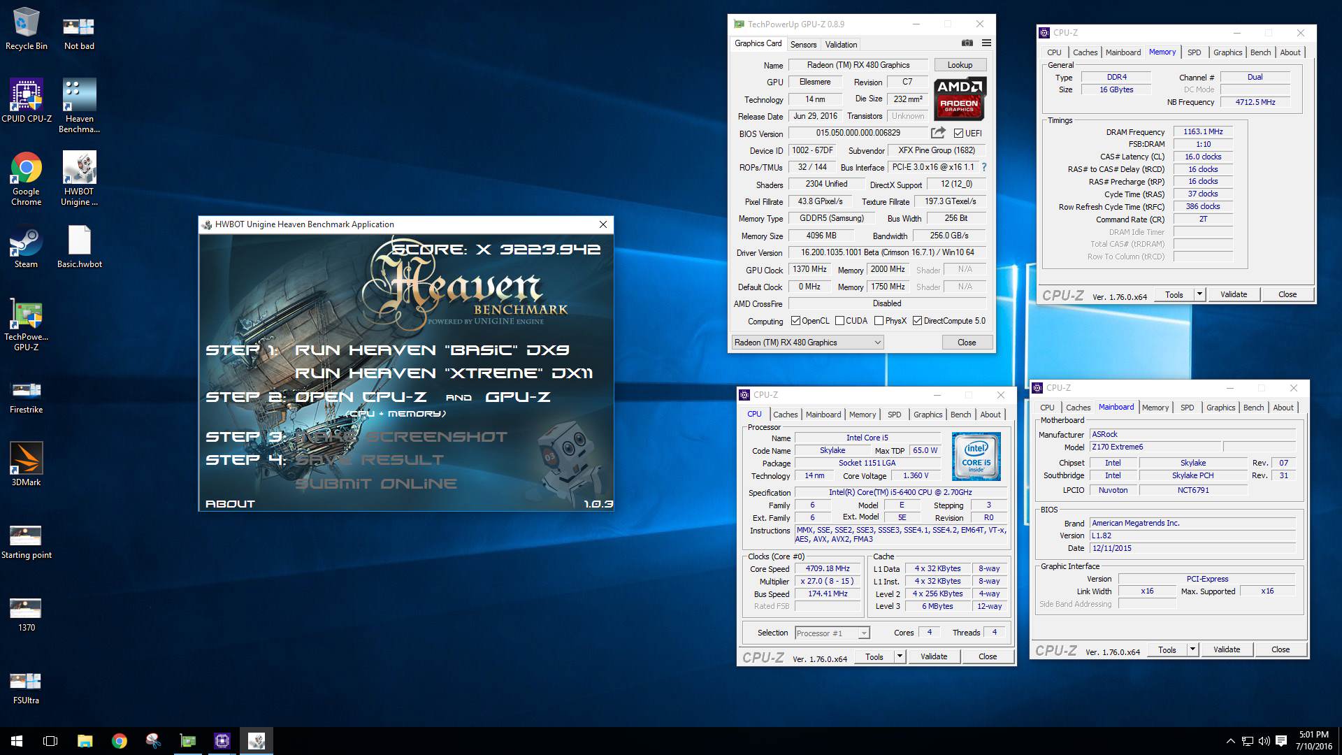Image resolution: width=1342 pixels, height=755 pixels.
Task: Open the 1370 desktop image
Action: click(27, 615)
